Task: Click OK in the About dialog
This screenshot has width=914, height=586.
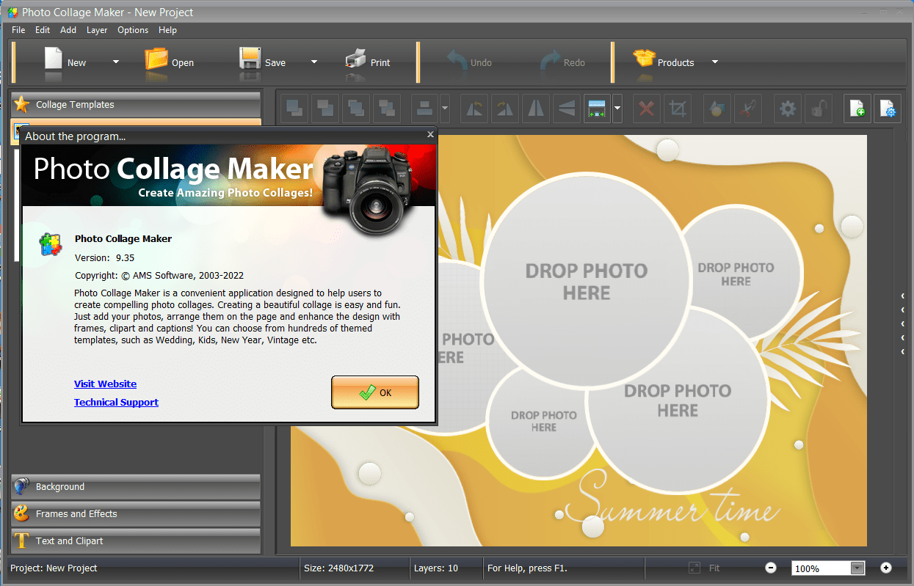Action: 375,392
